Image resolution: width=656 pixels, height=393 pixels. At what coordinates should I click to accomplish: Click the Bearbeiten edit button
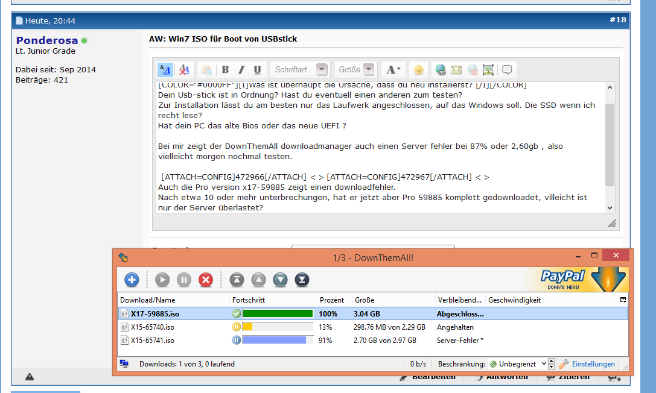click(427, 377)
